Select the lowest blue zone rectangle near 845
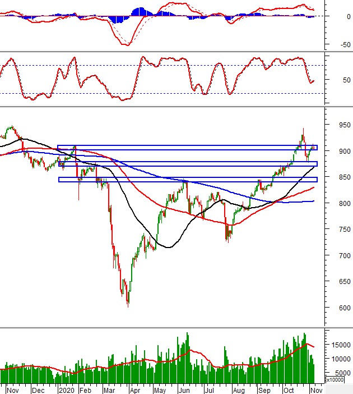This screenshot has width=353, height=394. (187, 180)
